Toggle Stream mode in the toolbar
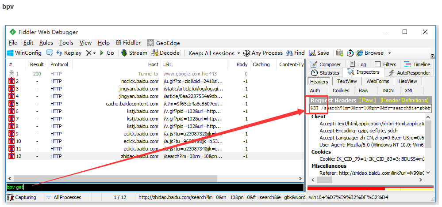Screen dimensions: 442x207 tap(134, 53)
